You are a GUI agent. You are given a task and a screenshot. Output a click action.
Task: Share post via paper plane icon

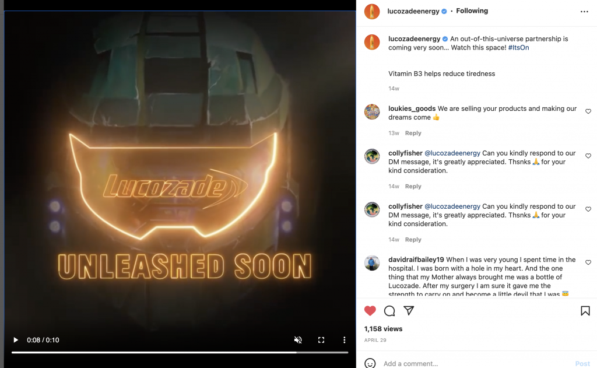pyautogui.click(x=409, y=310)
